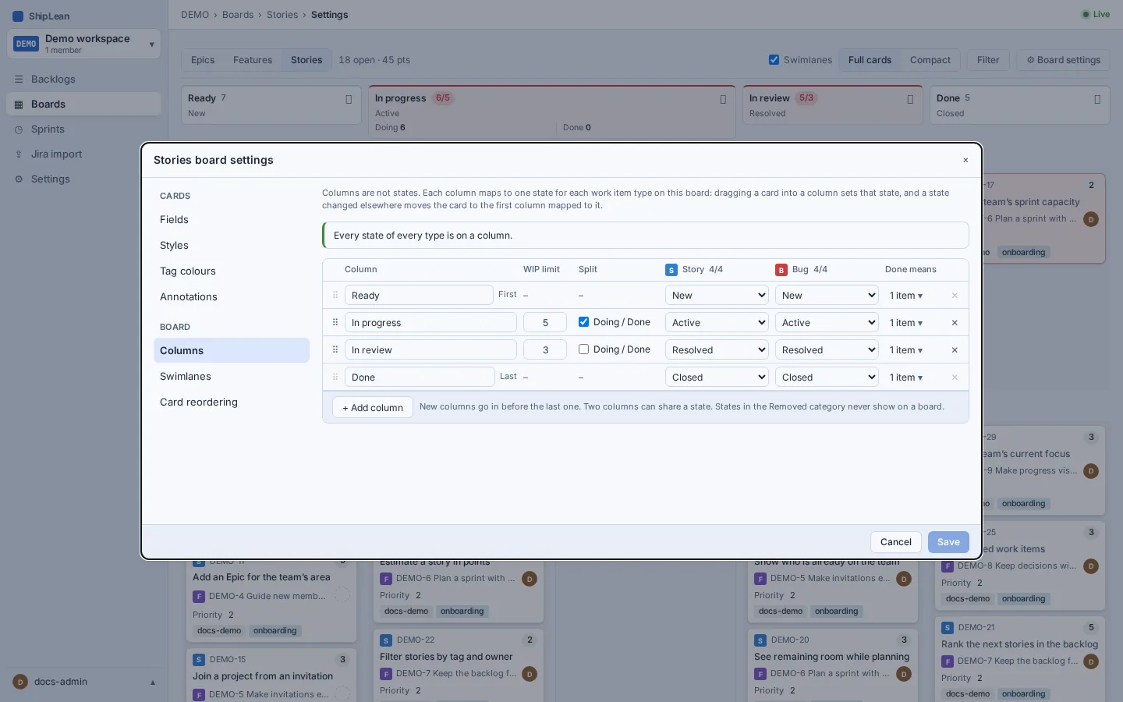Remove the In review column with its X icon

click(955, 350)
